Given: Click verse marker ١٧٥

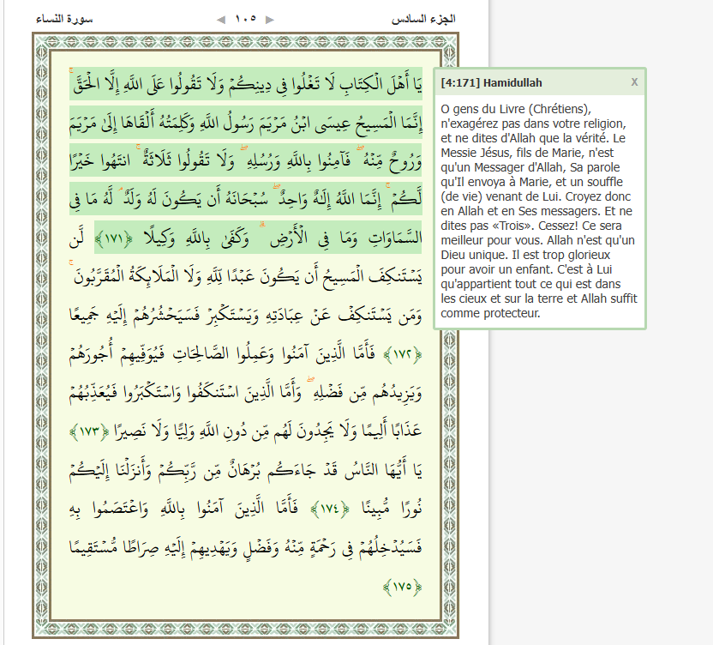Looking at the screenshot, I should pyautogui.click(x=403, y=587).
